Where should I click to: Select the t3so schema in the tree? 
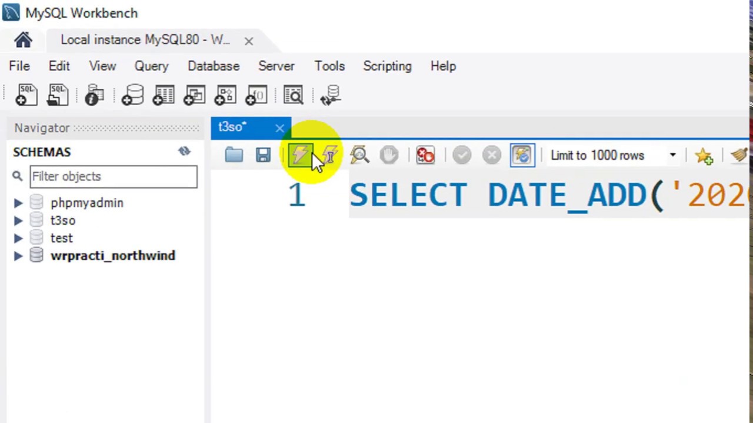coord(63,220)
